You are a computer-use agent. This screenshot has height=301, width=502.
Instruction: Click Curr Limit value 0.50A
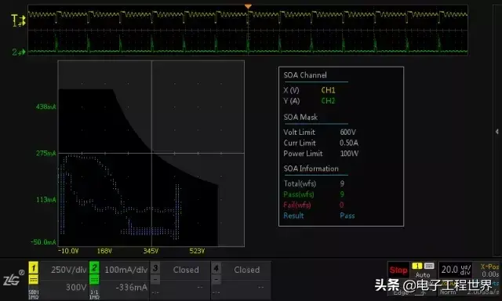(x=349, y=143)
